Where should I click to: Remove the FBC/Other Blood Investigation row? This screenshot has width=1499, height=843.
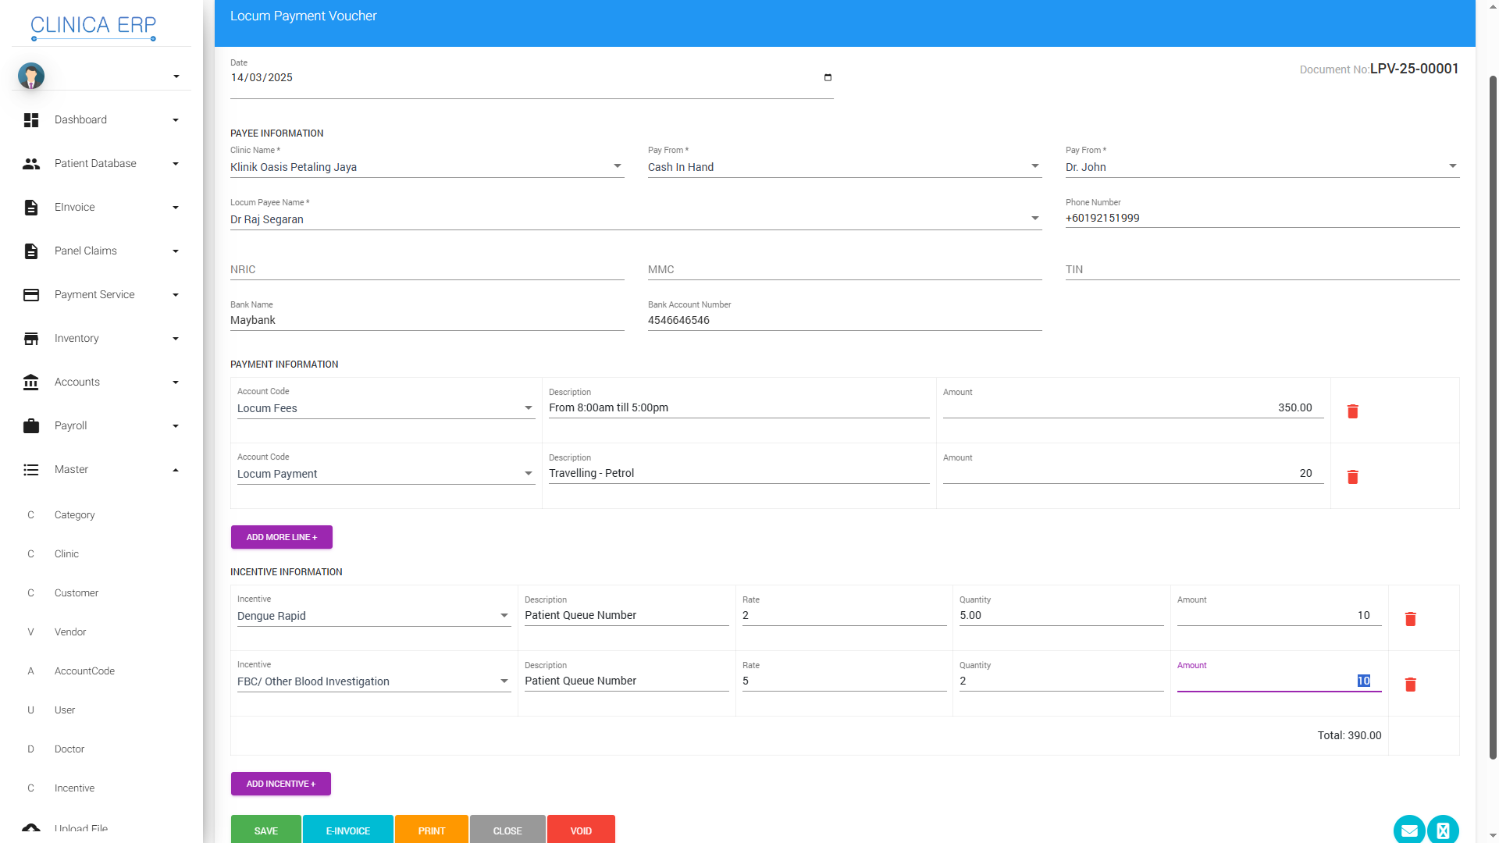click(x=1410, y=685)
